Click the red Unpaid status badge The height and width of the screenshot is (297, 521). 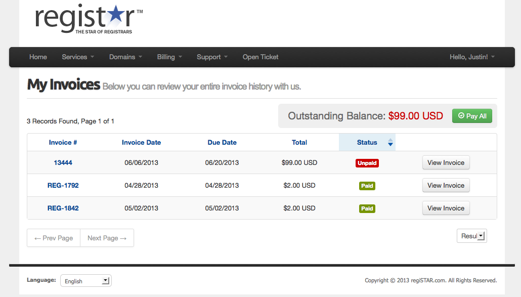[x=367, y=163]
